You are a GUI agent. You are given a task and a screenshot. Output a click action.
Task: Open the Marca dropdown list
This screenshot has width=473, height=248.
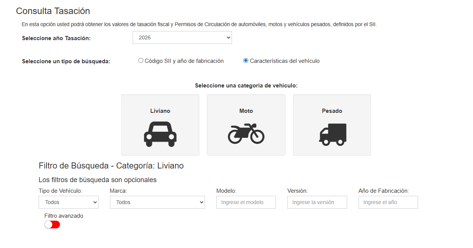click(x=157, y=202)
